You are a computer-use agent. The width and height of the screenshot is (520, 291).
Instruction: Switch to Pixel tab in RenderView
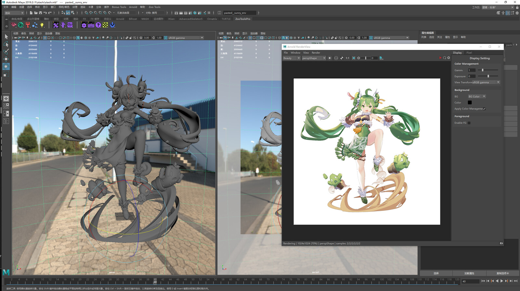pos(469,53)
